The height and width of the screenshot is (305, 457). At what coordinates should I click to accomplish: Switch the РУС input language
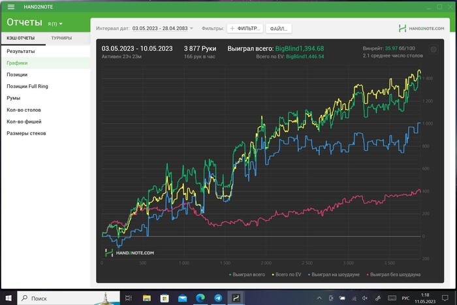405,298
